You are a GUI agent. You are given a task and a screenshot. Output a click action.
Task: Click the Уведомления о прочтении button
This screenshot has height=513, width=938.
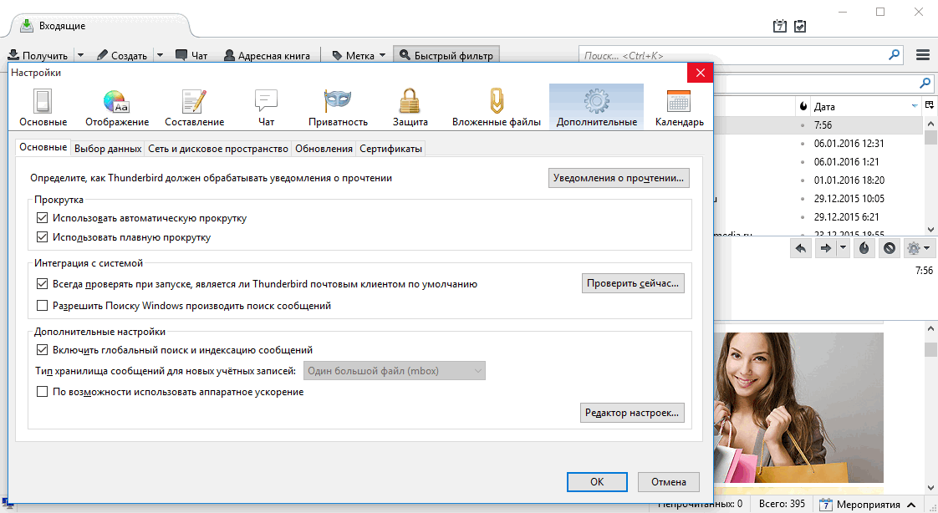(619, 178)
